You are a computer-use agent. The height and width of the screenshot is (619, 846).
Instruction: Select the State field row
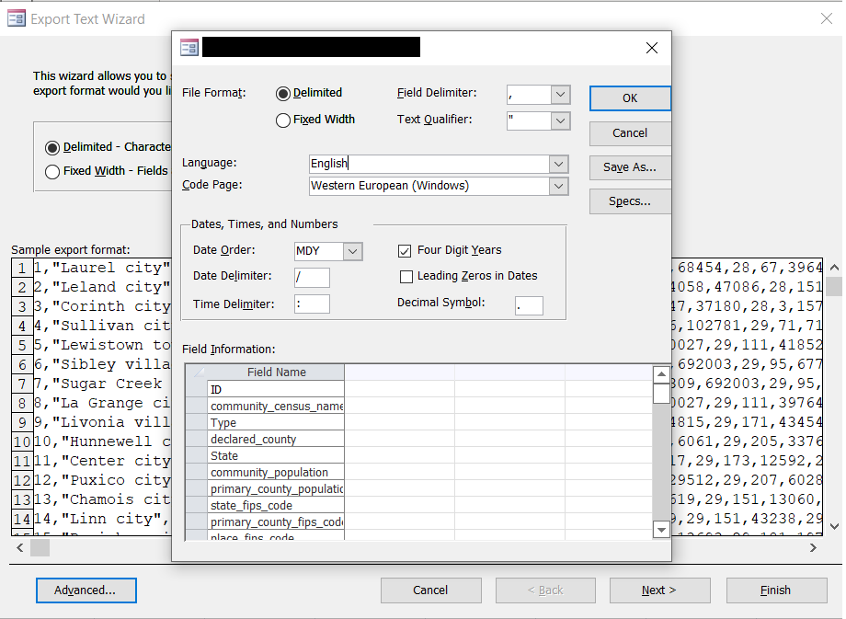tap(276, 455)
